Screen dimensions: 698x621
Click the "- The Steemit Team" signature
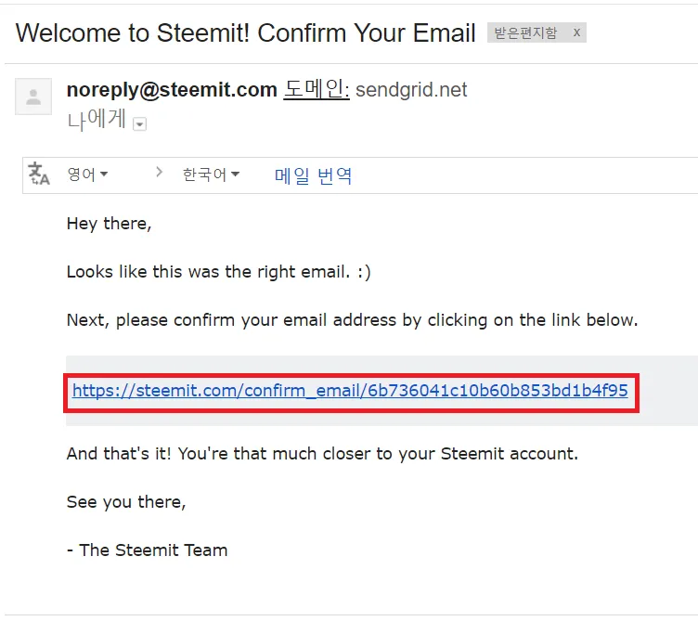(x=147, y=550)
